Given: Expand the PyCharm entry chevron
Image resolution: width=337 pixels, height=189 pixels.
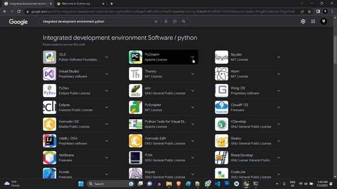Looking at the screenshot, I should pyautogui.click(x=193, y=57).
